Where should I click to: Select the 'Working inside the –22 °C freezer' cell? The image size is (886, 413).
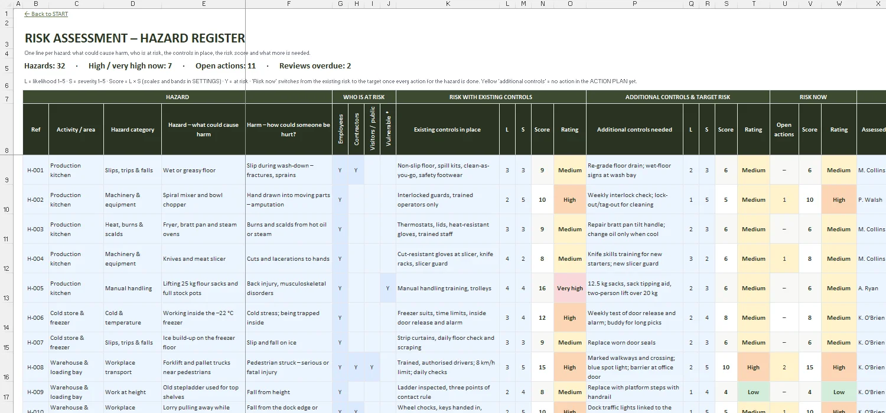point(203,317)
